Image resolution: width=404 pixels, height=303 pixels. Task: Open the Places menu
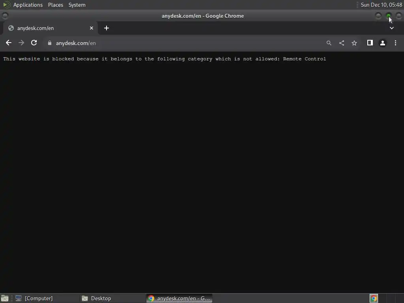(x=56, y=5)
